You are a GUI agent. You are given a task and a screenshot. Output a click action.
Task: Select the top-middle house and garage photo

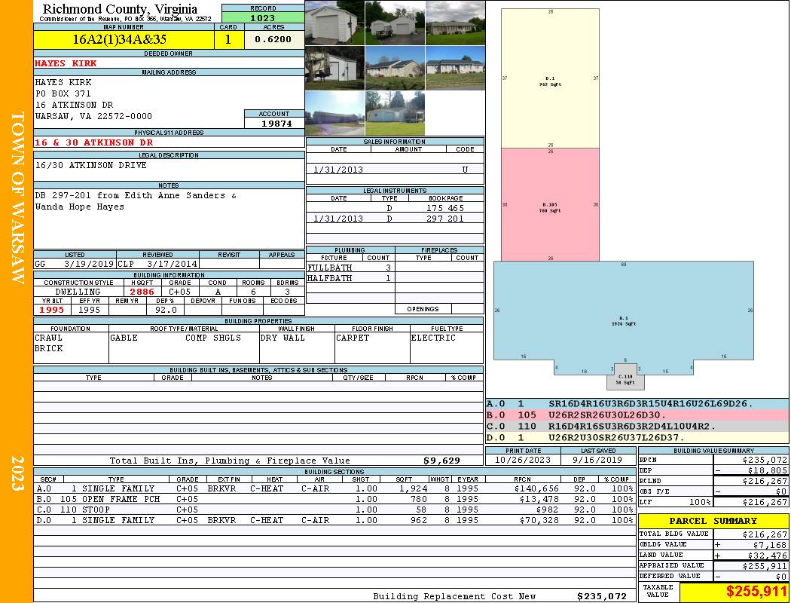(x=395, y=23)
